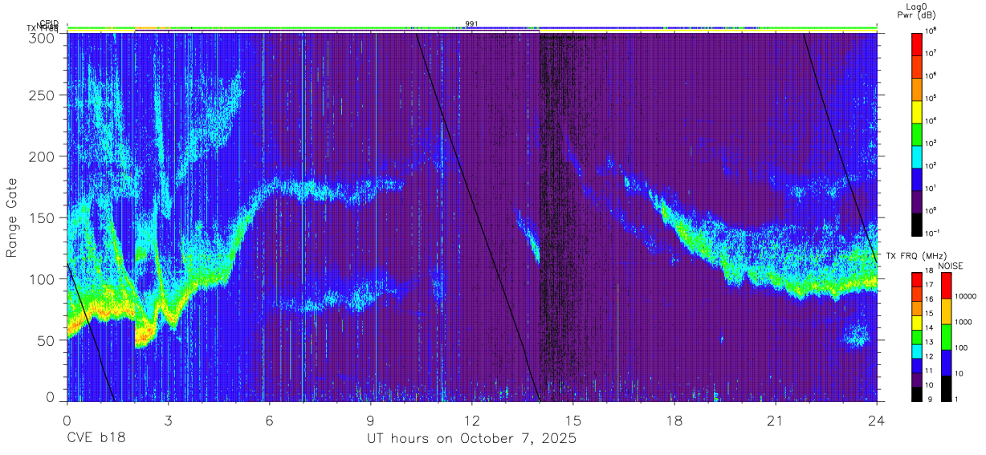Screen dimensions: 986x455
Task: Pick the orange segment of NOISE bar
Action: coord(946,311)
